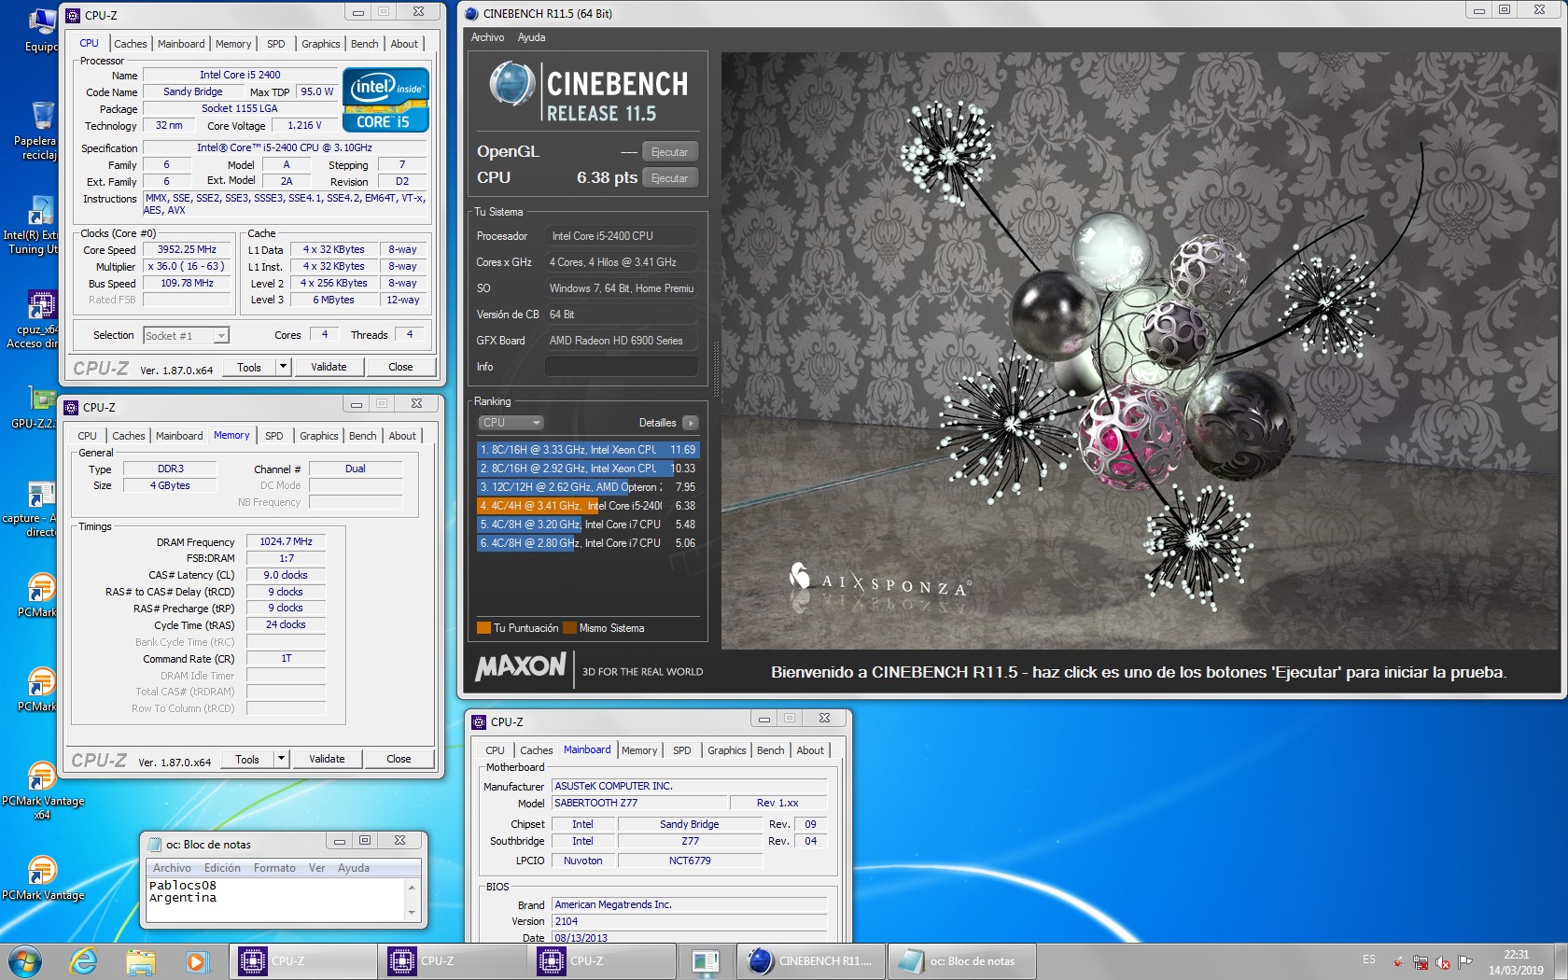Open Formato menu in Bloc de notas

pos(274,868)
